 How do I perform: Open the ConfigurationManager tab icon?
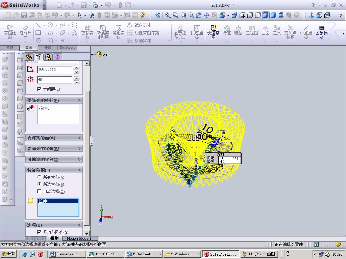click(x=48, y=57)
